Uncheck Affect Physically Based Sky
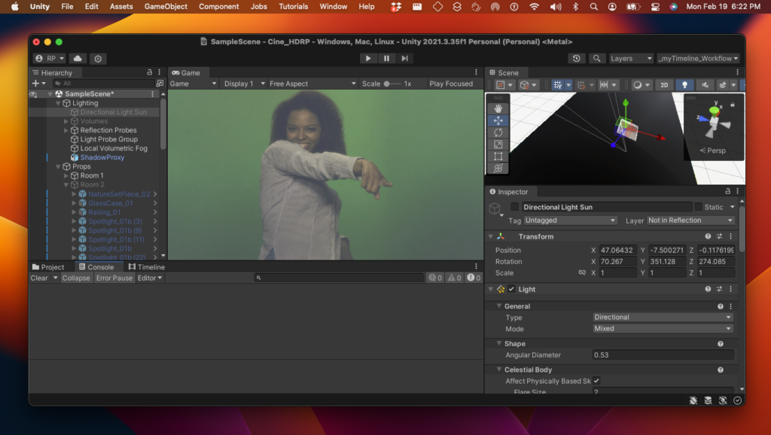 (596, 381)
